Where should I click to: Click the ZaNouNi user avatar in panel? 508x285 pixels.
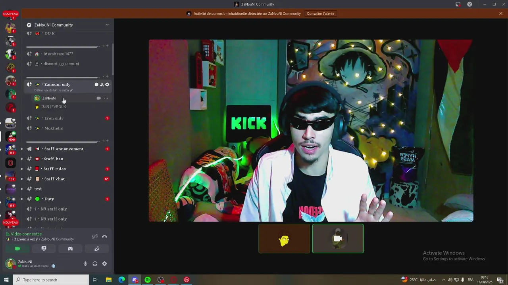coord(10,264)
